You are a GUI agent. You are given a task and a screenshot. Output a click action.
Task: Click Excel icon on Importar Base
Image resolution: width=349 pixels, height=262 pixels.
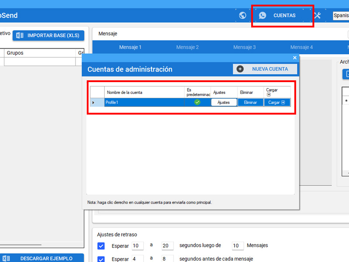click(20, 35)
